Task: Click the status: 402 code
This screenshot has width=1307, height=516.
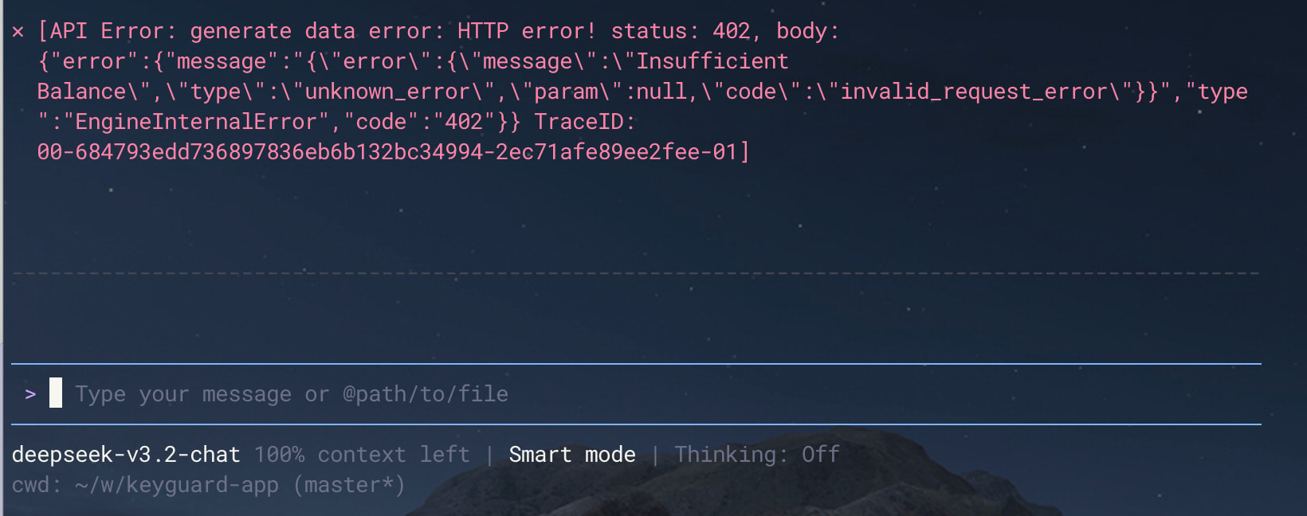Action: click(x=681, y=31)
